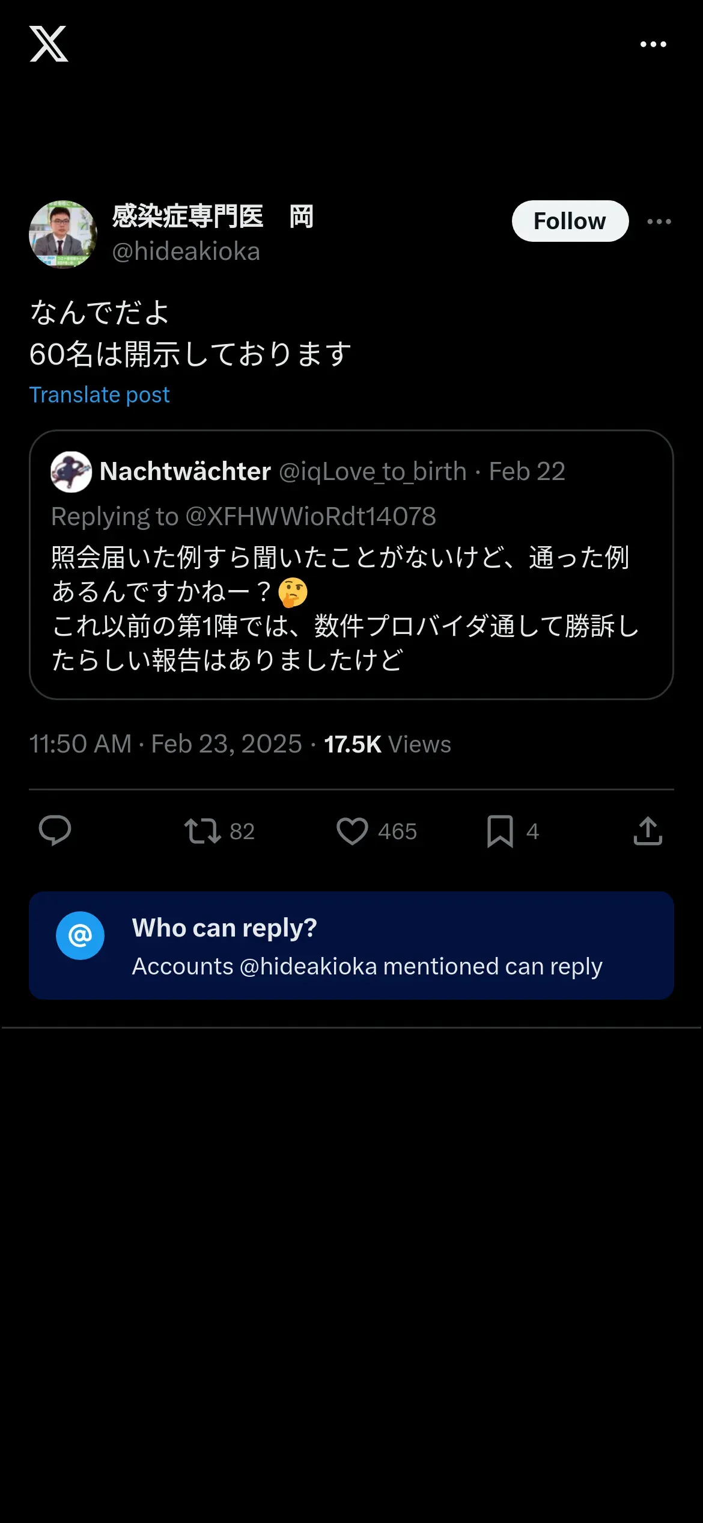The width and height of the screenshot is (703, 1523).
Task: Open the post's more options menu
Action: pos(659,221)
